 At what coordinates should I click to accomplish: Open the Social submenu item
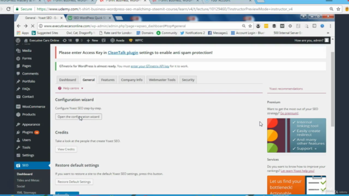pos(21,186)
